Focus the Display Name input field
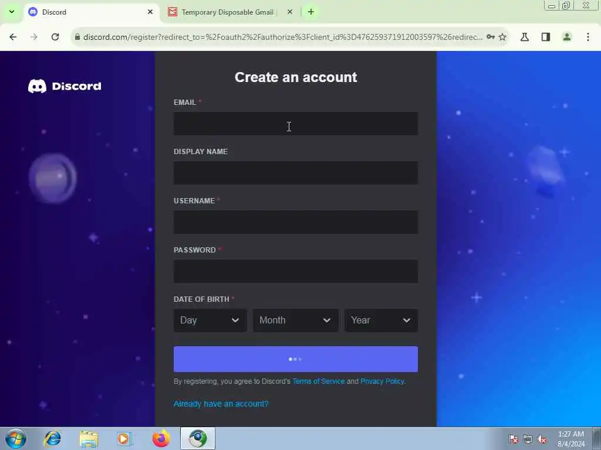 click(296, 173)
